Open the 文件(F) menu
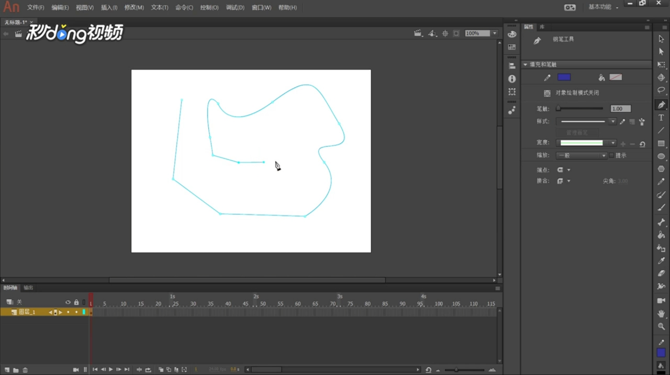 (36, 8)
